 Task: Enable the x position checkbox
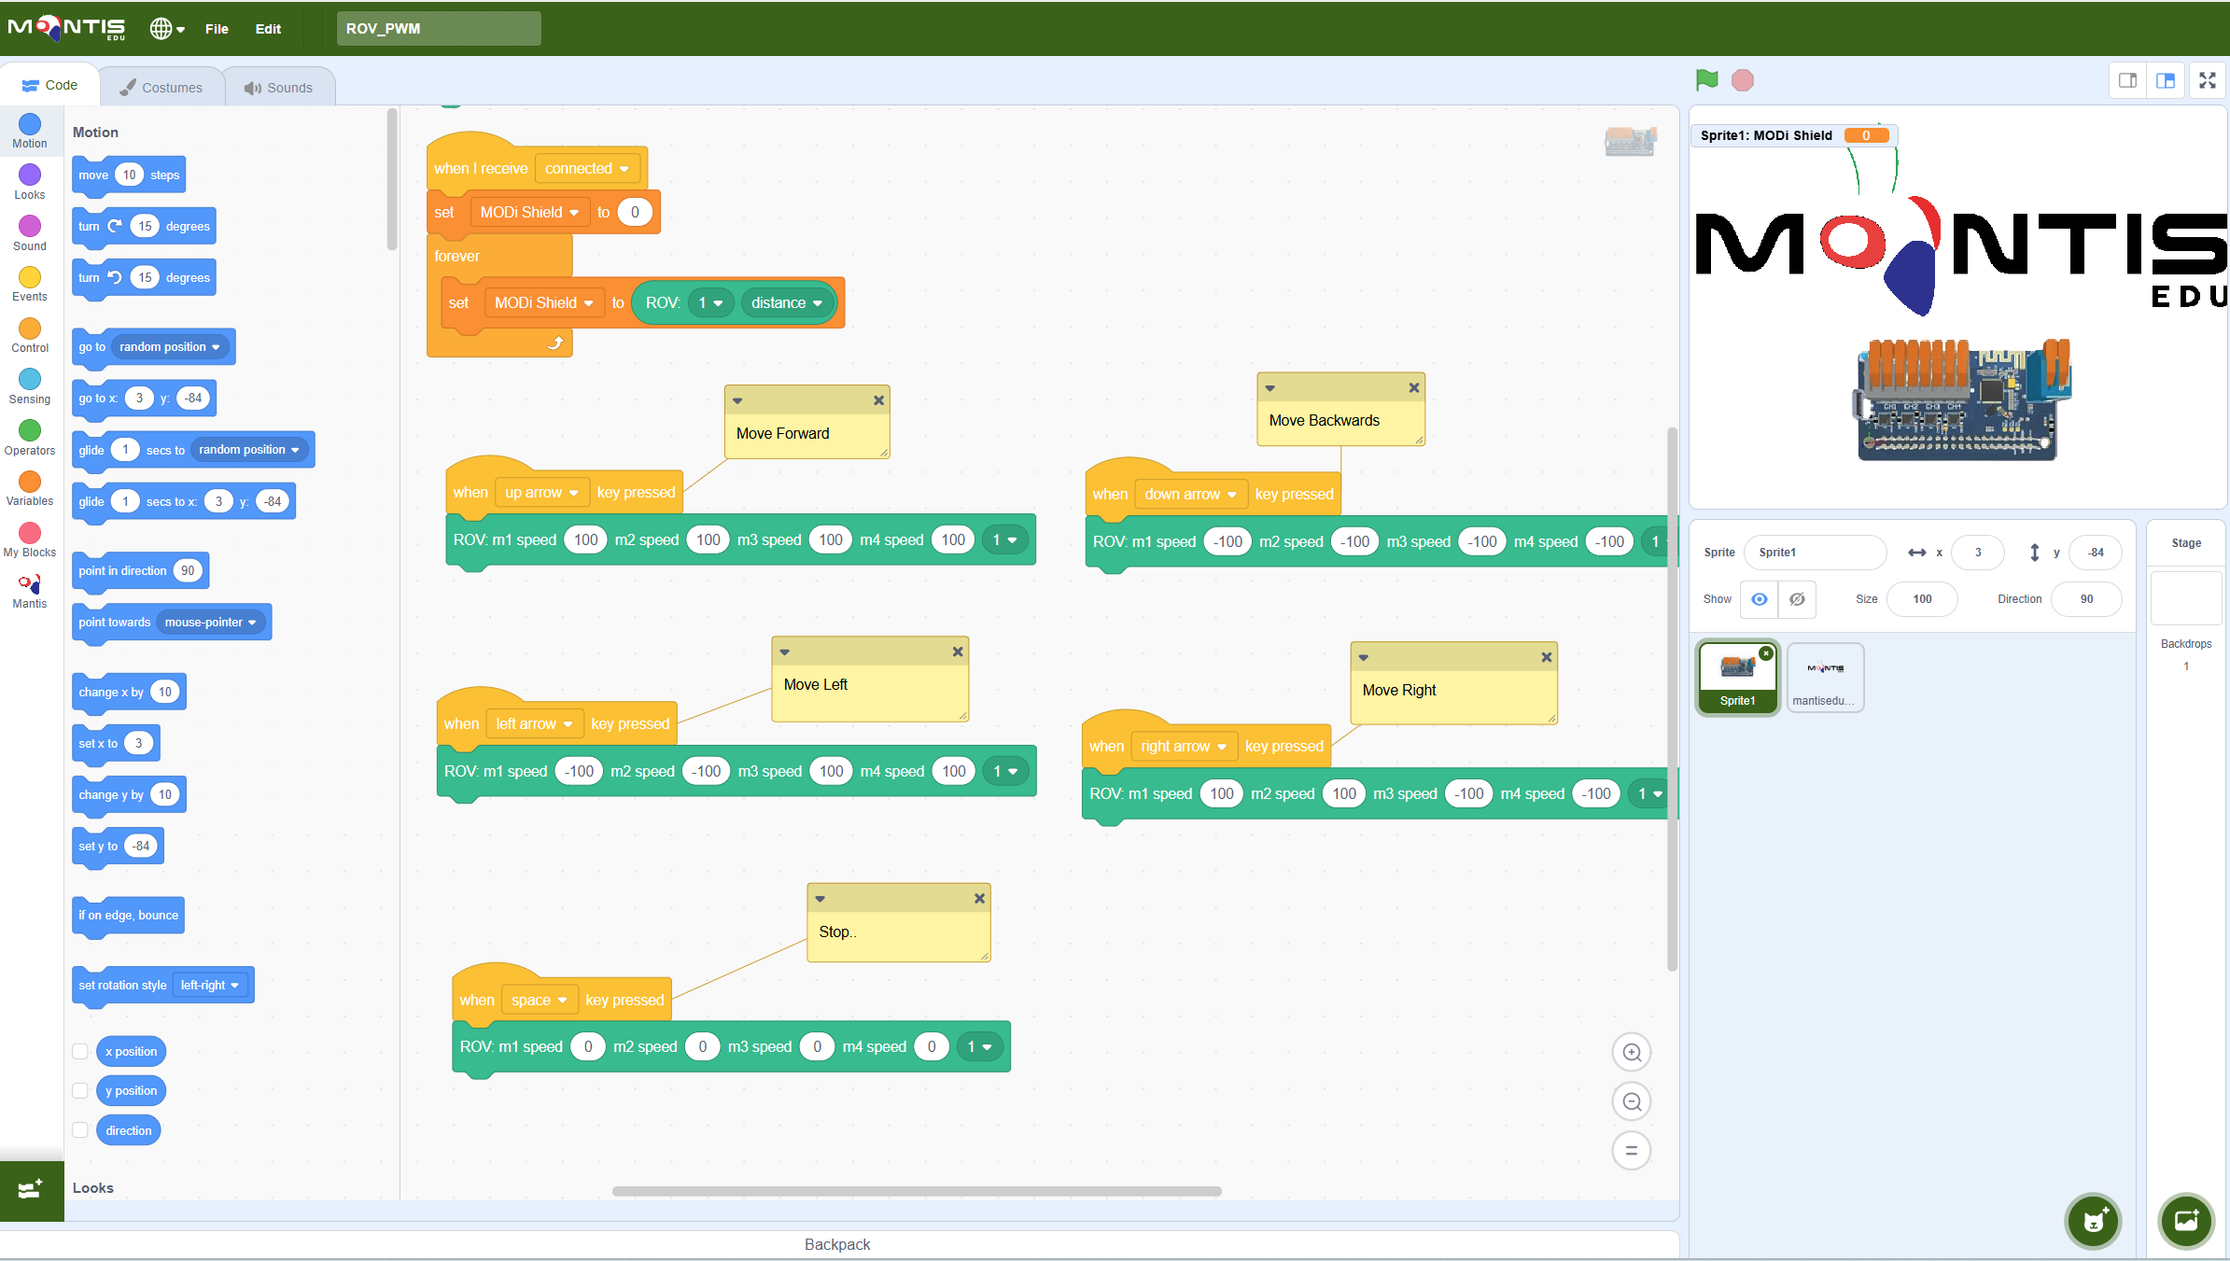click(x=80, y=1052)
